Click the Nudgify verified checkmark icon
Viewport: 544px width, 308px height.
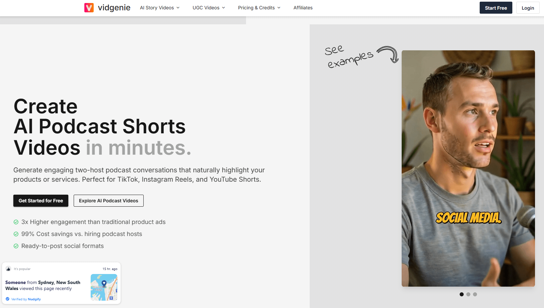point(8,299)
